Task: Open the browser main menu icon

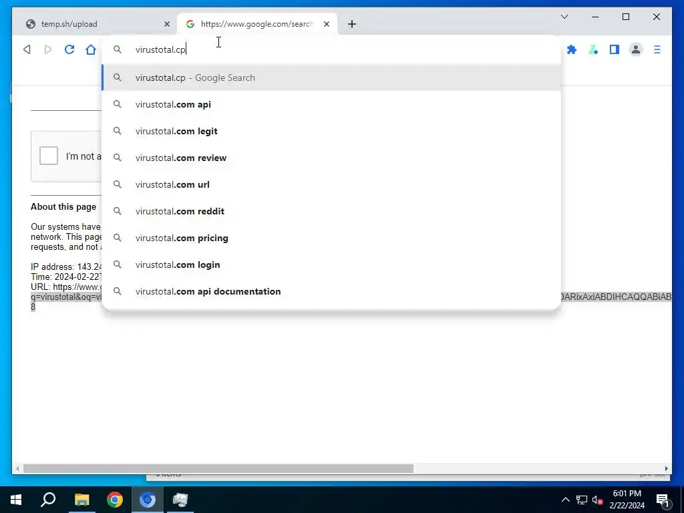Action: [x=657, y=49]
